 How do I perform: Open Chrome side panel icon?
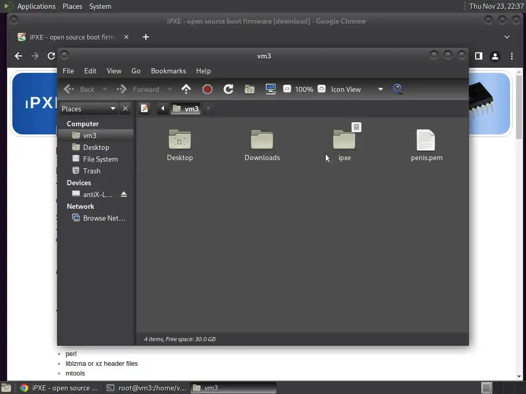(x=479, y=56)
